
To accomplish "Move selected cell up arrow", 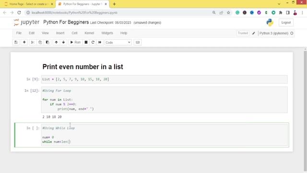I will [56, 42].
